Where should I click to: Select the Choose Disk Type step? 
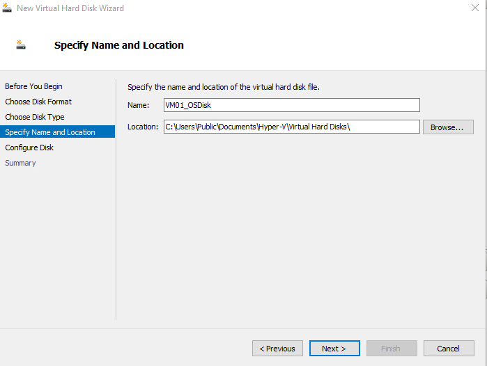35,117
